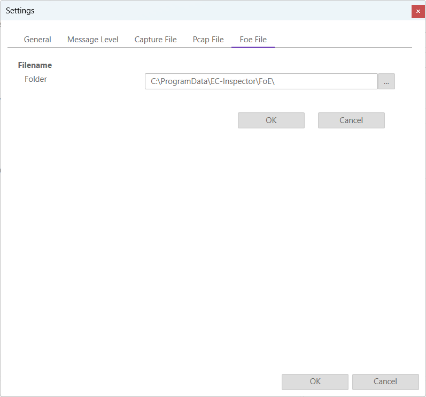Click the Folder field label

coord(36,79)
